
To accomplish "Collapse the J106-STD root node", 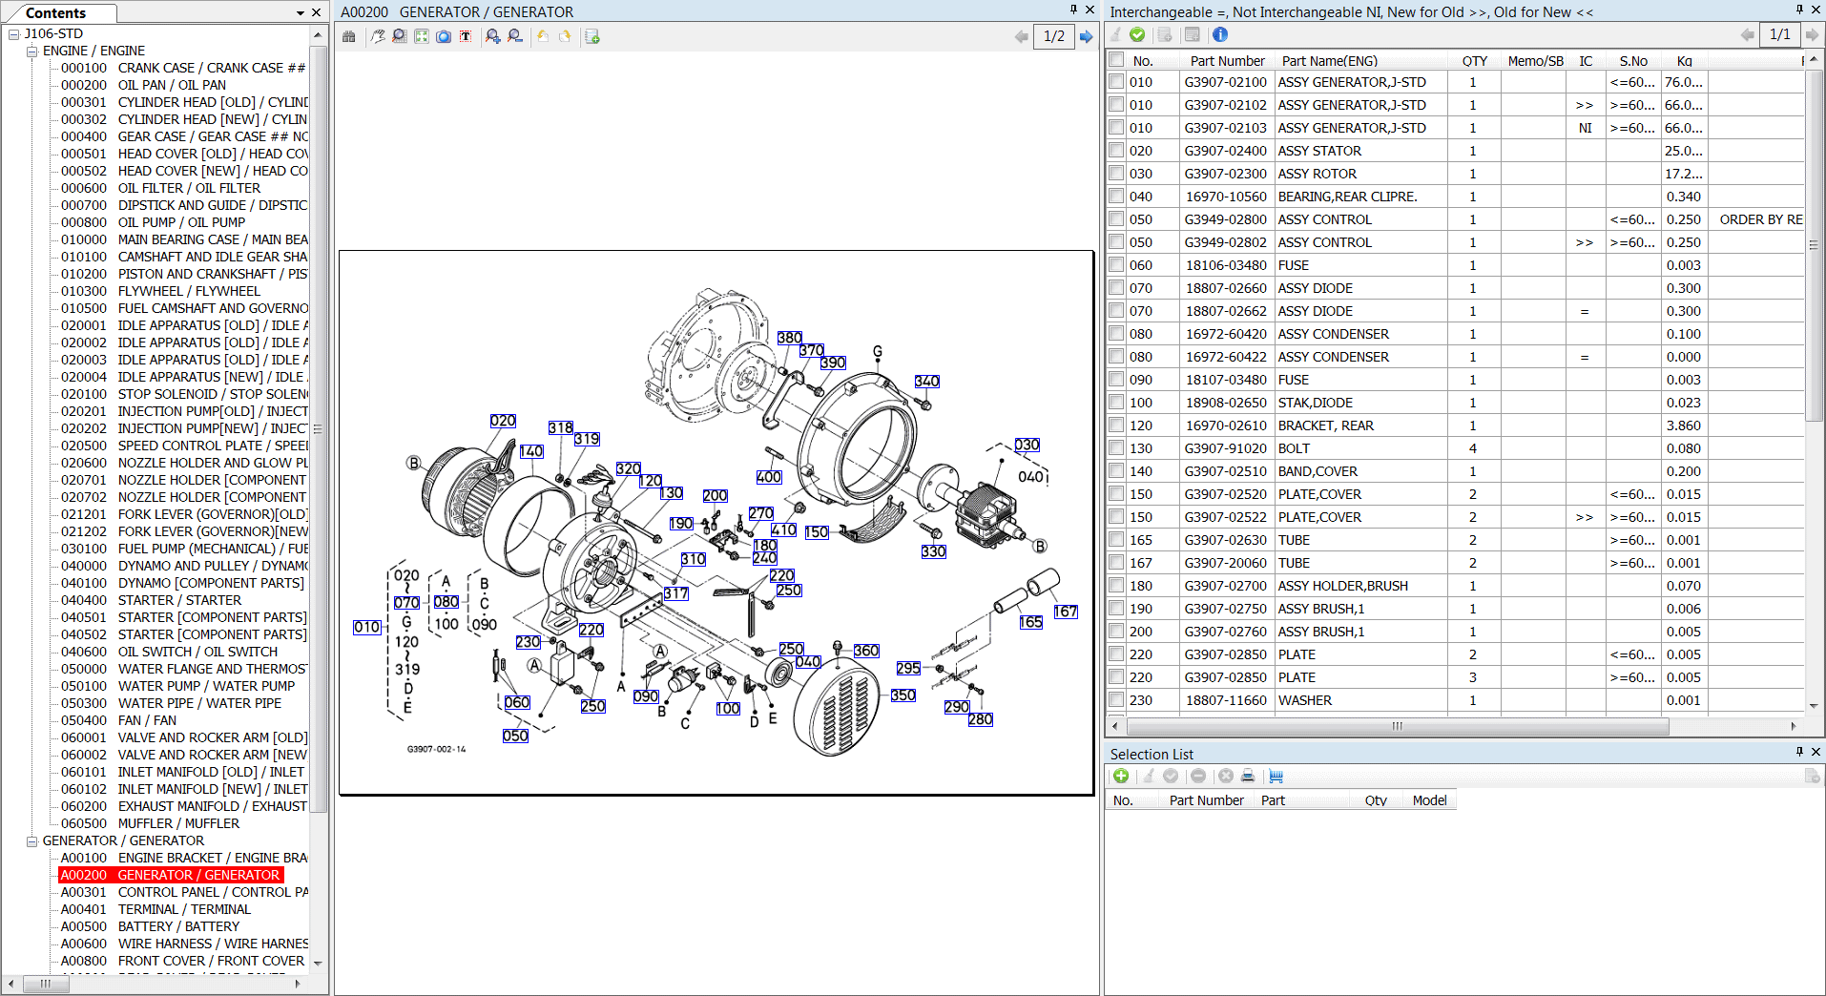I will tap(13, 32).
